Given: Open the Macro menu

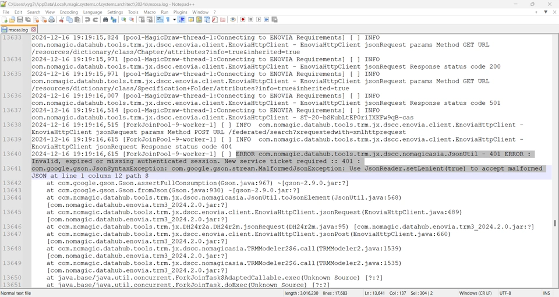Looking at the screenshot, I should (x=150, y=12).
